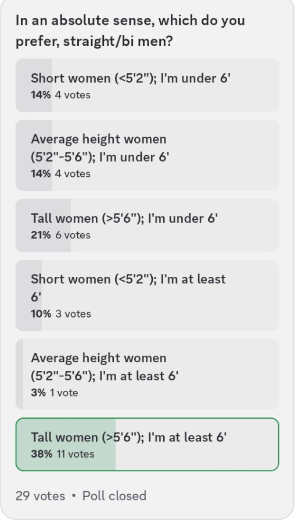Screen dimensions: 305x528
Task: Click the green progress bar of winning option
Action: [x=66, y=444]
